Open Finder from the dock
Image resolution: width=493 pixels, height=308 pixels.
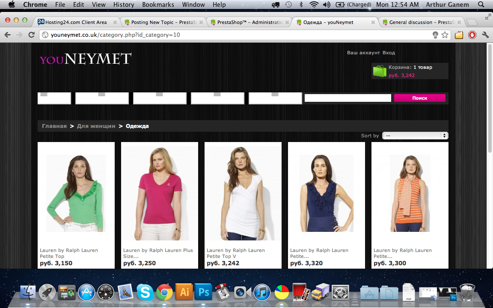[28, 292]
